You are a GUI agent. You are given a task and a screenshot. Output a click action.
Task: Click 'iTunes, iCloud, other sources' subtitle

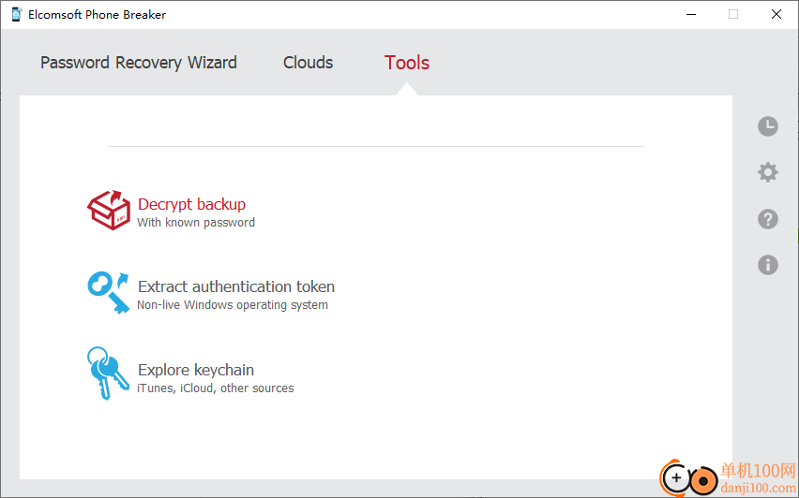click(215, 388)
